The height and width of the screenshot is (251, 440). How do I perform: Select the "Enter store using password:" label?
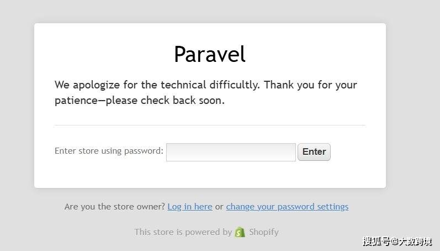109,151
